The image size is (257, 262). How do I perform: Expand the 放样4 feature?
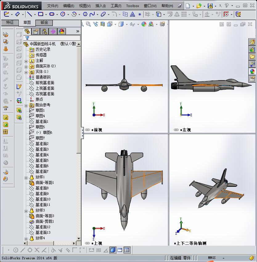[26, 239]
